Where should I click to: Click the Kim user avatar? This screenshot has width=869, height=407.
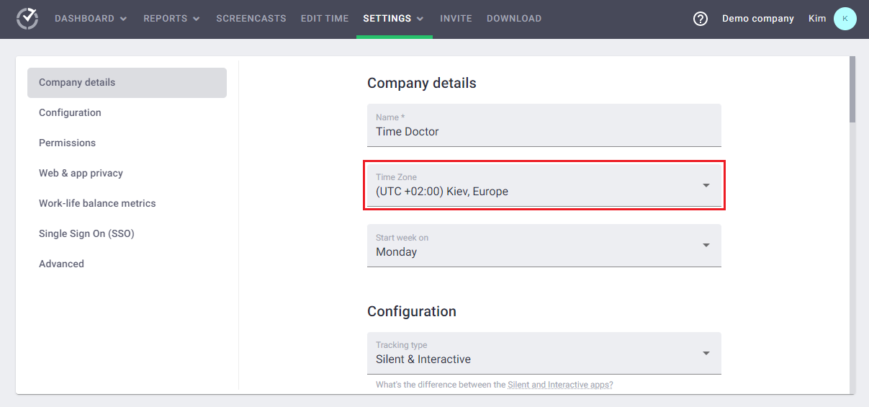(x=845, y=19)
